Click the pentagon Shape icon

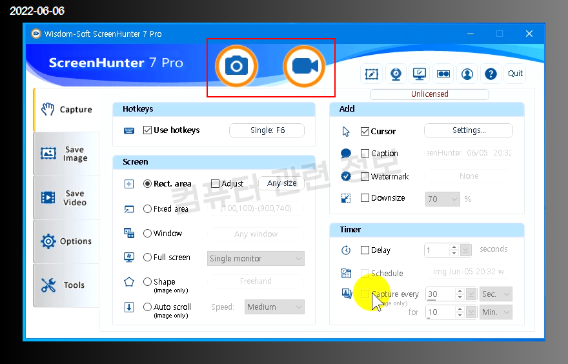tap(129, 282)
